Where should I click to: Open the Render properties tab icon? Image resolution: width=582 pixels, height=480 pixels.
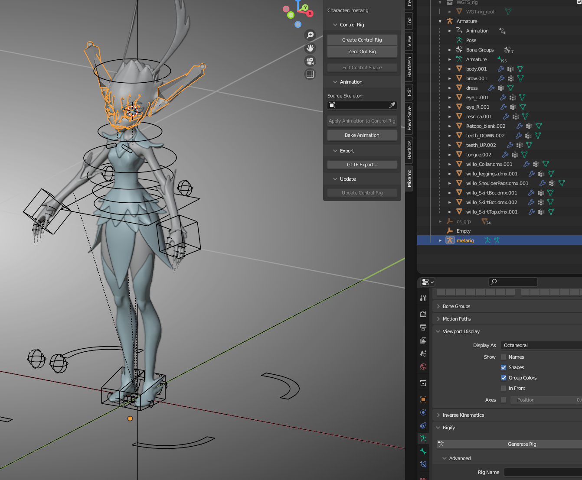point(423,314)
